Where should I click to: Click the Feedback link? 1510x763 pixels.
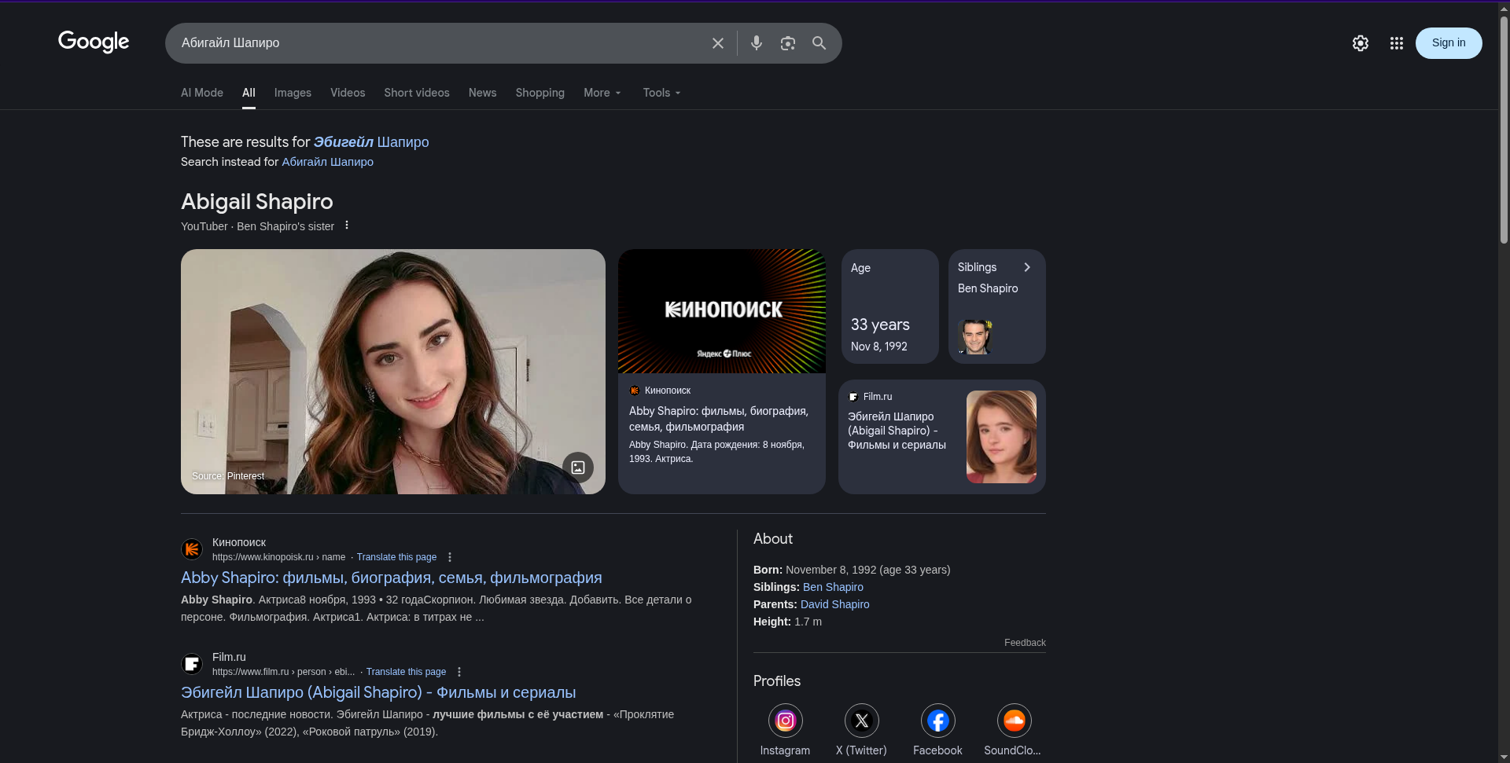[1025, 643]
